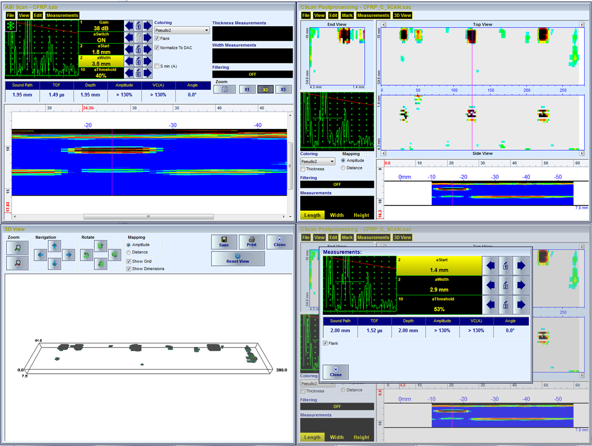Set zoom to X1

coord(247,89)
